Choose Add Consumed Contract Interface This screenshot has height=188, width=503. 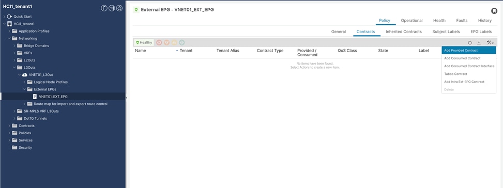pos(469,66)
